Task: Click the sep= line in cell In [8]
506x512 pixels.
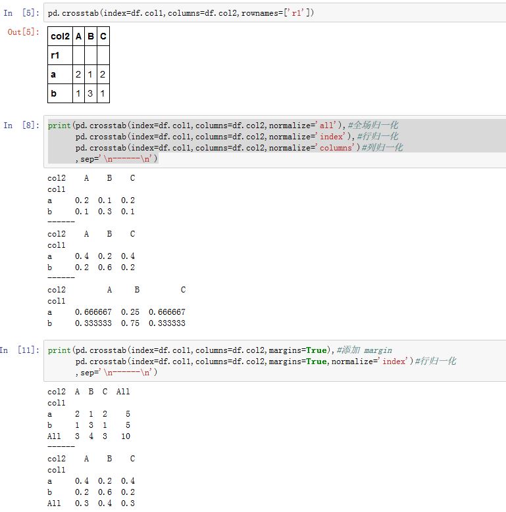Action: tap(116, 159)
